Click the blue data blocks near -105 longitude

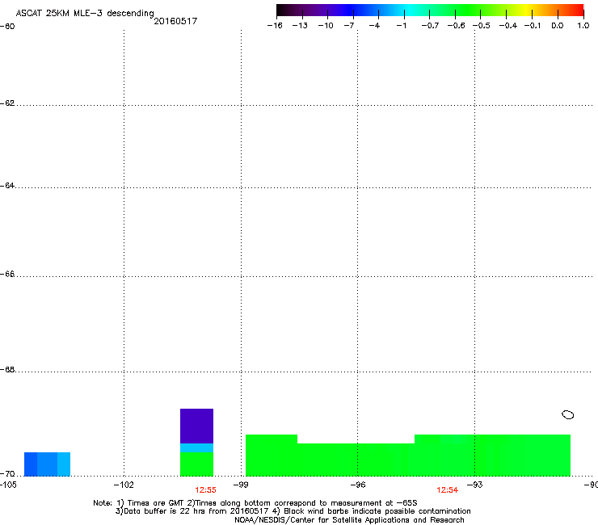(x=47, y=464)
